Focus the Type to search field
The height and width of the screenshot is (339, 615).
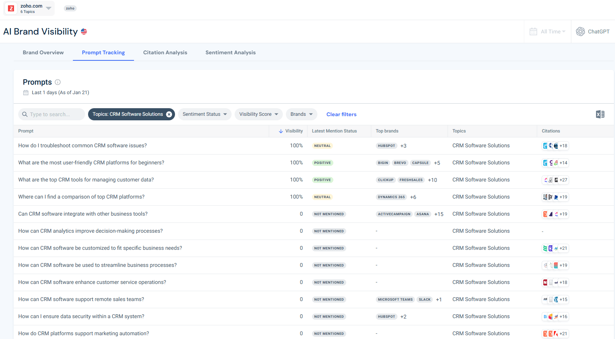coord(53,114)
